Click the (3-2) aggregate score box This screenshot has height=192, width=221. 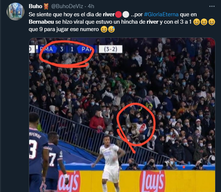pos(111,49)
